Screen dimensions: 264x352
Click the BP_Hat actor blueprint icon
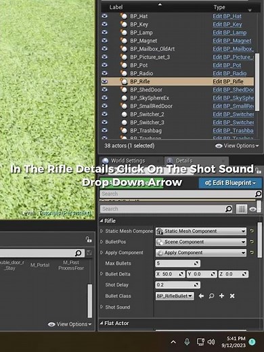click(x=124, y=16)
